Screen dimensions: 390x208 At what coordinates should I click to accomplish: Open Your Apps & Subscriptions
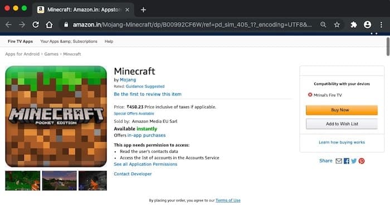69,42
